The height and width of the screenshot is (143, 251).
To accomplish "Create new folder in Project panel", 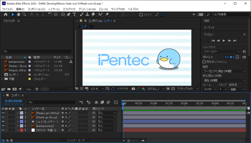I will pos(9,89).
